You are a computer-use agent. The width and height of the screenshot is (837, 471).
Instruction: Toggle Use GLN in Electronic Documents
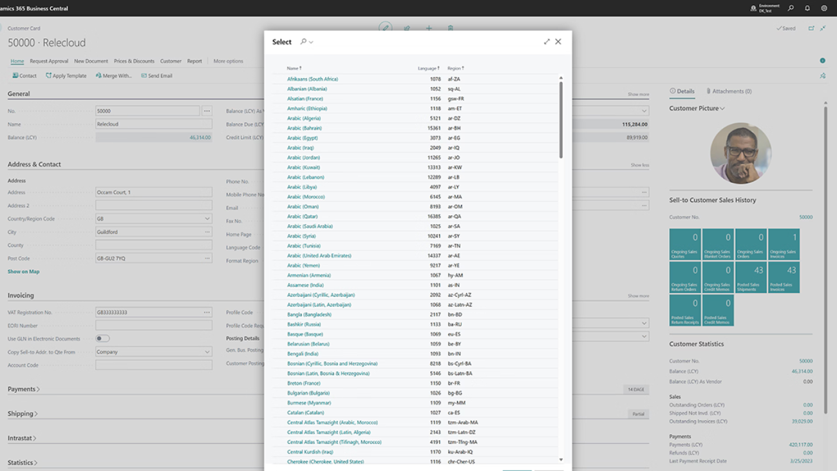click(x=102, y=338)
